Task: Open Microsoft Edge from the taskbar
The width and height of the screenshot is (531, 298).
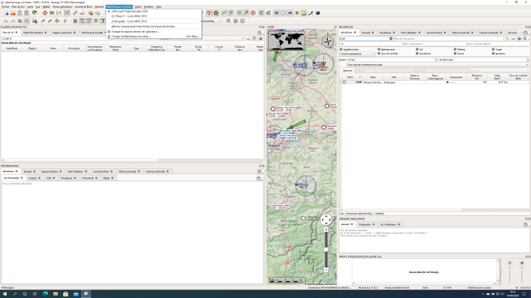Action: pyautogui.click(x=45, y=294)
